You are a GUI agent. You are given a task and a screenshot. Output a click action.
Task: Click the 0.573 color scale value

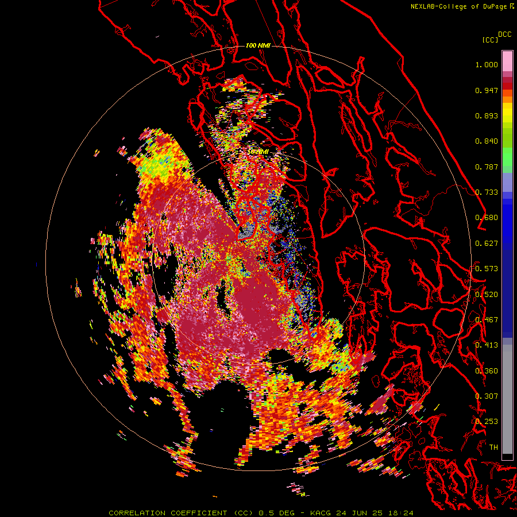pos(487,269)
